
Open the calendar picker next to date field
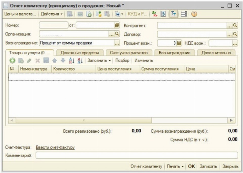tap(117, 25)
